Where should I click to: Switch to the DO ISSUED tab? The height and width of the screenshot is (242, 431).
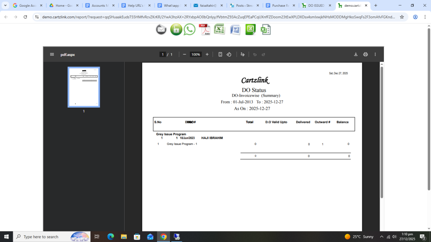coord(316,5)
